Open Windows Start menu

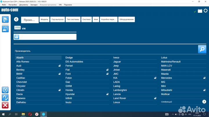[x=3, y=114]
